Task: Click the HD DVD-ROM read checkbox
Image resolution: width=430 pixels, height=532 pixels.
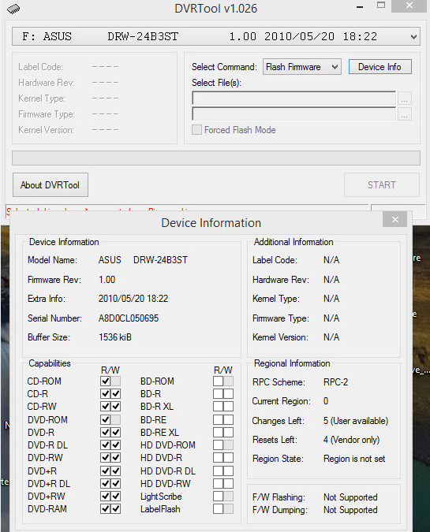Action: point(218,445)
